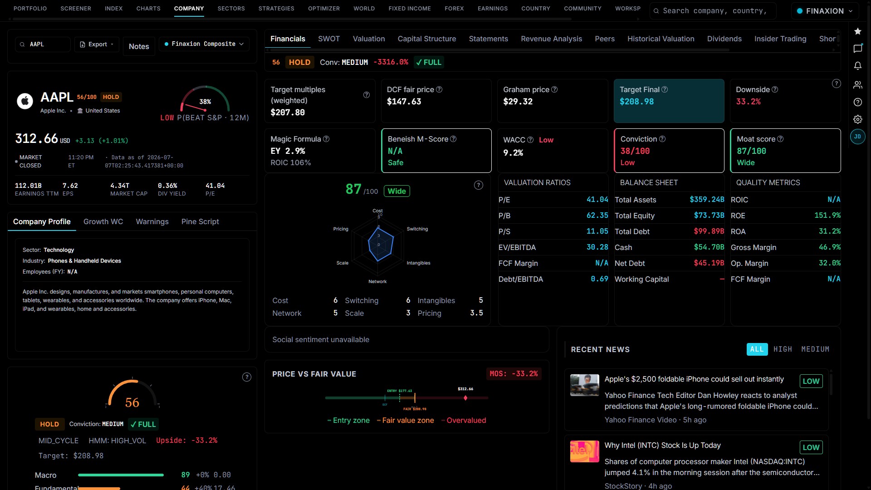Click the star favorite icon in sidebar
Image resolution: width=871 pixels, height=490 pixels.
(x=857, y=31)
